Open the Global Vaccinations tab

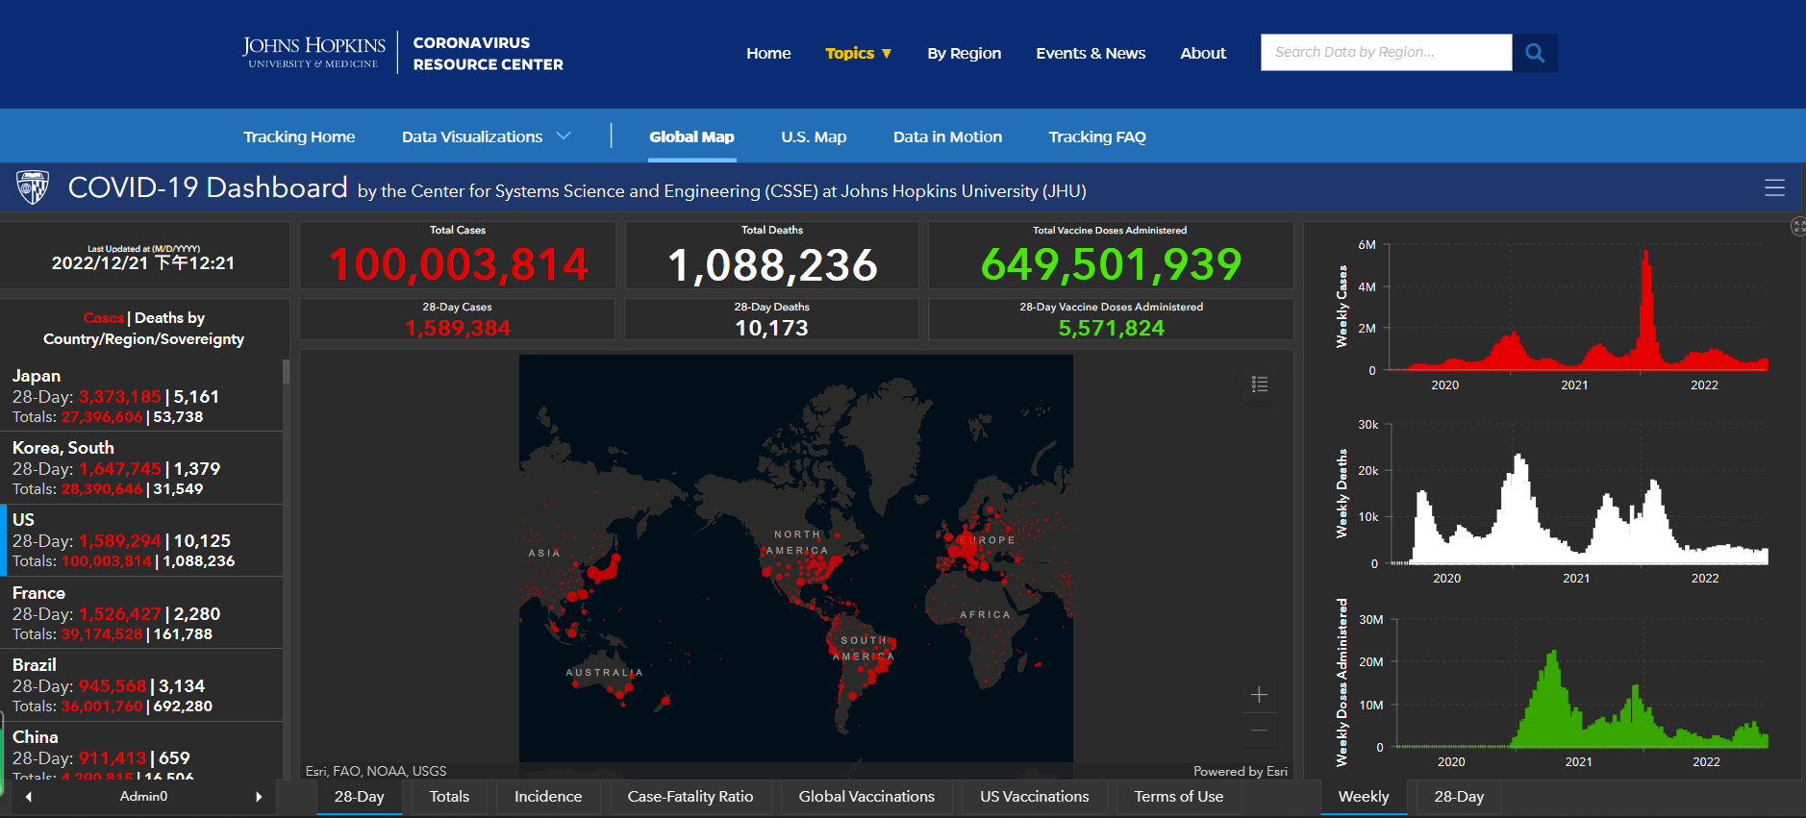865,797
